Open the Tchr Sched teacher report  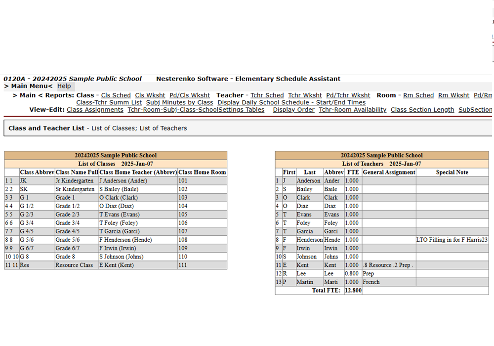tap(267, 95)
